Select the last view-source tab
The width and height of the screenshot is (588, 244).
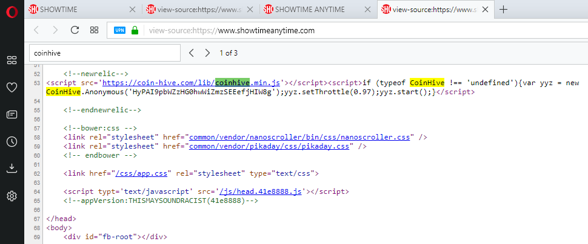[x=435, y=10]
